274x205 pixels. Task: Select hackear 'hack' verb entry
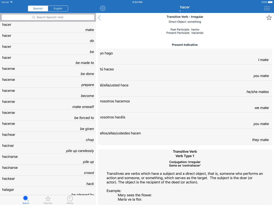click(48, 181)
